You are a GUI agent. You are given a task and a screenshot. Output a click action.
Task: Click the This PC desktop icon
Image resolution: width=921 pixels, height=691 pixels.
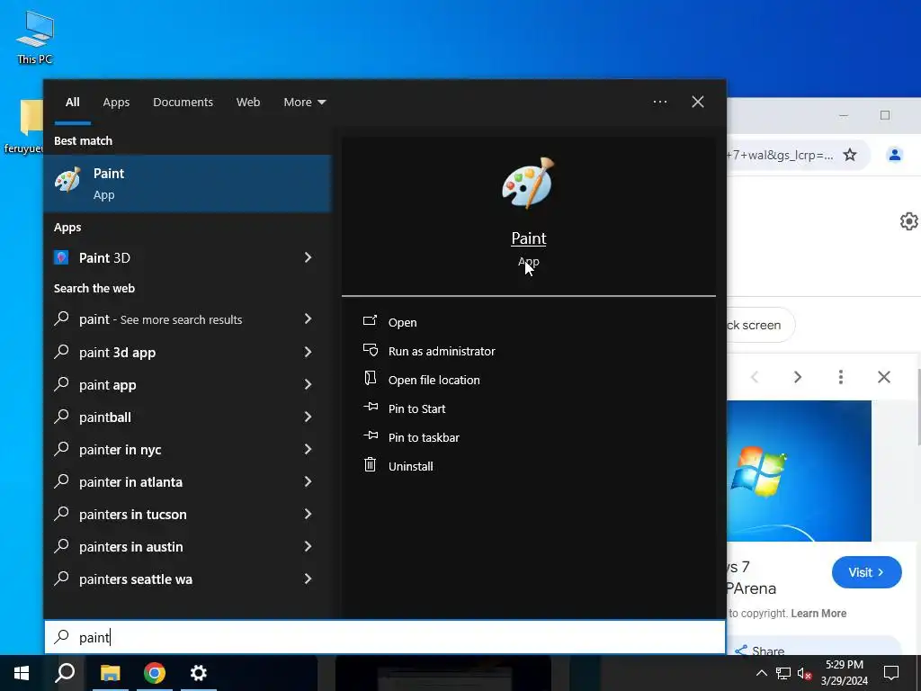click(x=35, y=38)
